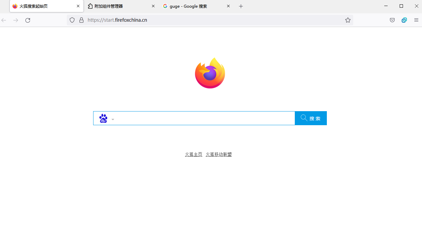Minimize the Firefox window
Screen dimensions: 422x226
(386, 6)
